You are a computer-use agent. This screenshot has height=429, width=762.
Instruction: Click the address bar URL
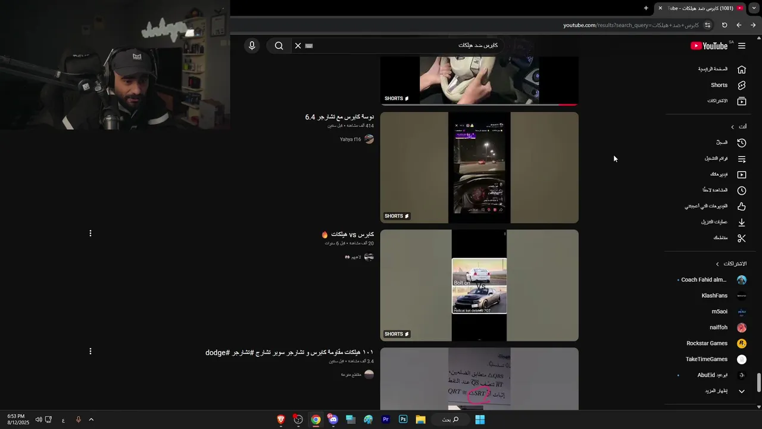click(x=631, y=25)
